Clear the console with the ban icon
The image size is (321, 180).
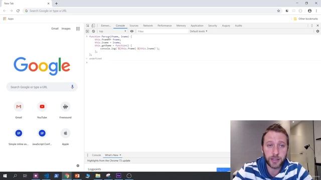click(x=93, y=31)
